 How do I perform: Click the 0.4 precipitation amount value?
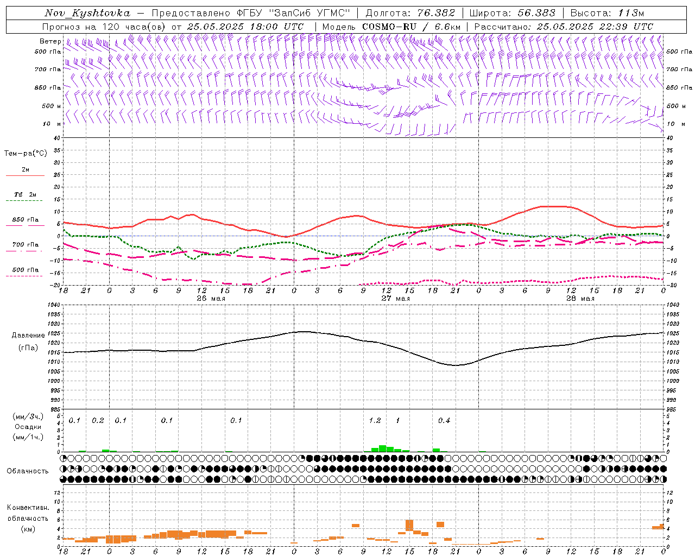[x=444, y=421]
